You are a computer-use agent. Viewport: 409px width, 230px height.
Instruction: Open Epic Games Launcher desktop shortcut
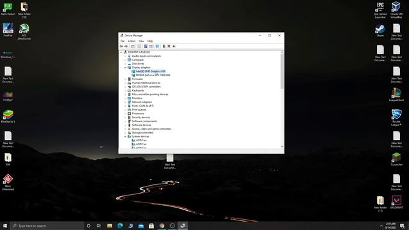coord(380,10)
